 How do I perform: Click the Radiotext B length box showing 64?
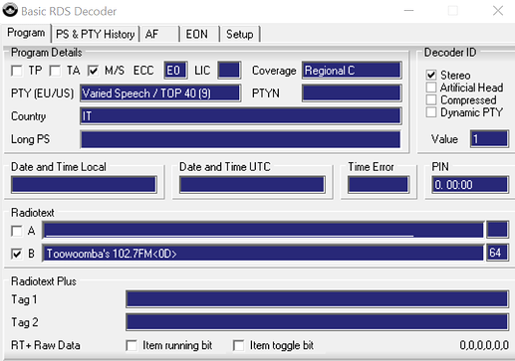tap(497, 253)
